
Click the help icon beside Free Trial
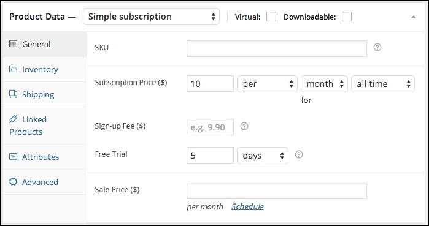(299, 155)
